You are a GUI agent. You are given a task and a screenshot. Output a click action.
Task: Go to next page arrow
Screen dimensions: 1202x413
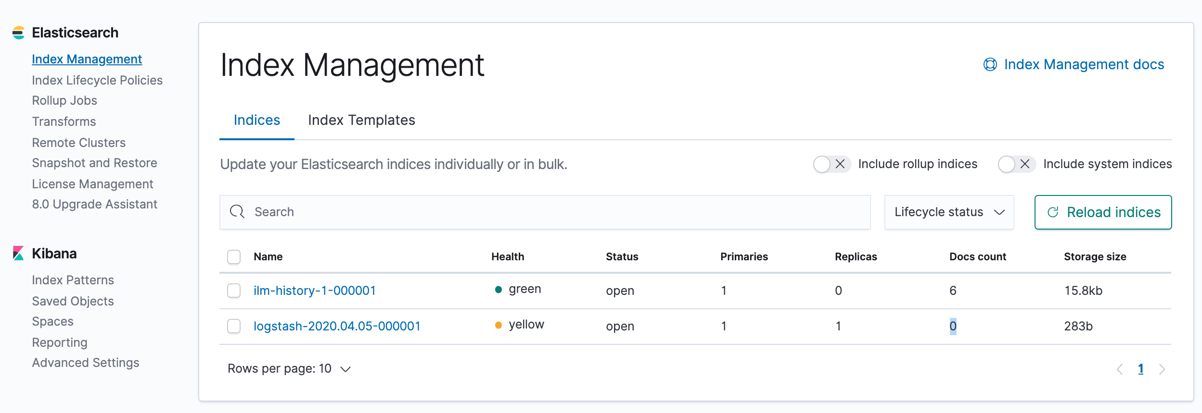pyautogui.click(x=1162, y=369)
